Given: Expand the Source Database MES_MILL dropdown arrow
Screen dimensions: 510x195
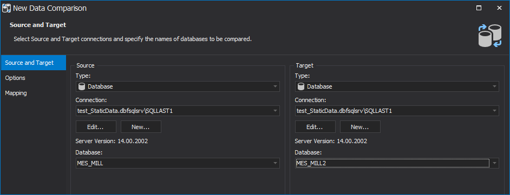Looking at the screenshot, I should [275, 163].
